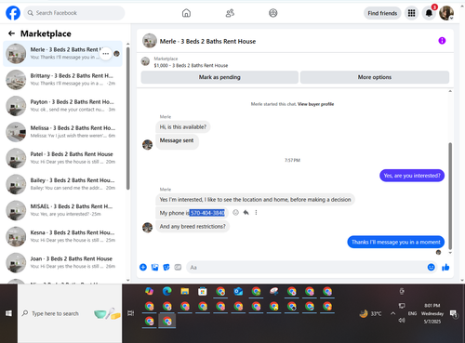465x343 pixels.
Task: Click the 'Yes, are you interested?' message bubble
Action: pos(412,176)
